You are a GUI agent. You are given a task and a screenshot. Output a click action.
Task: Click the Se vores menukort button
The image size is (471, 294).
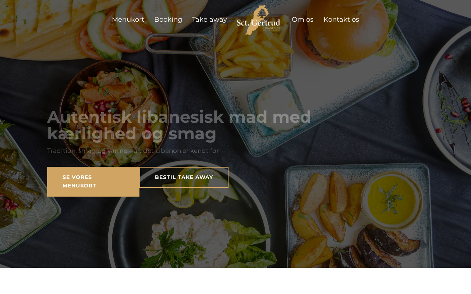pyautogui.click(x=93, y=182)
